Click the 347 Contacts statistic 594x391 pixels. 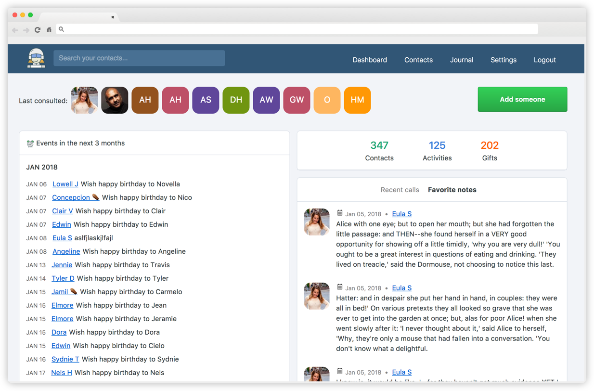[379, 150]
